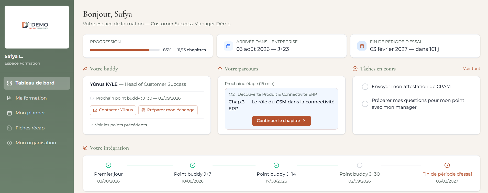Click the Mon organisation gear icon
This screenshot has height=193, width=488.
[9, 143]
